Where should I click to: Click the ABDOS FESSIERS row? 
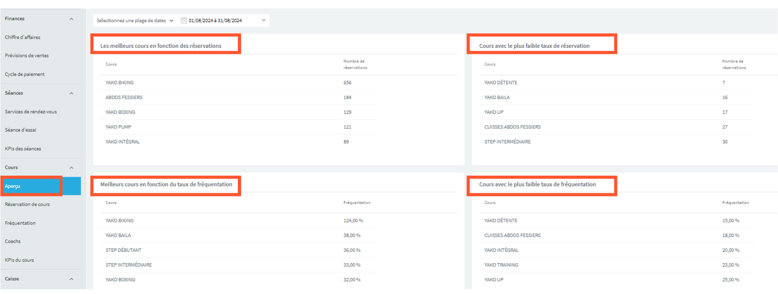(x=238, y=98)
